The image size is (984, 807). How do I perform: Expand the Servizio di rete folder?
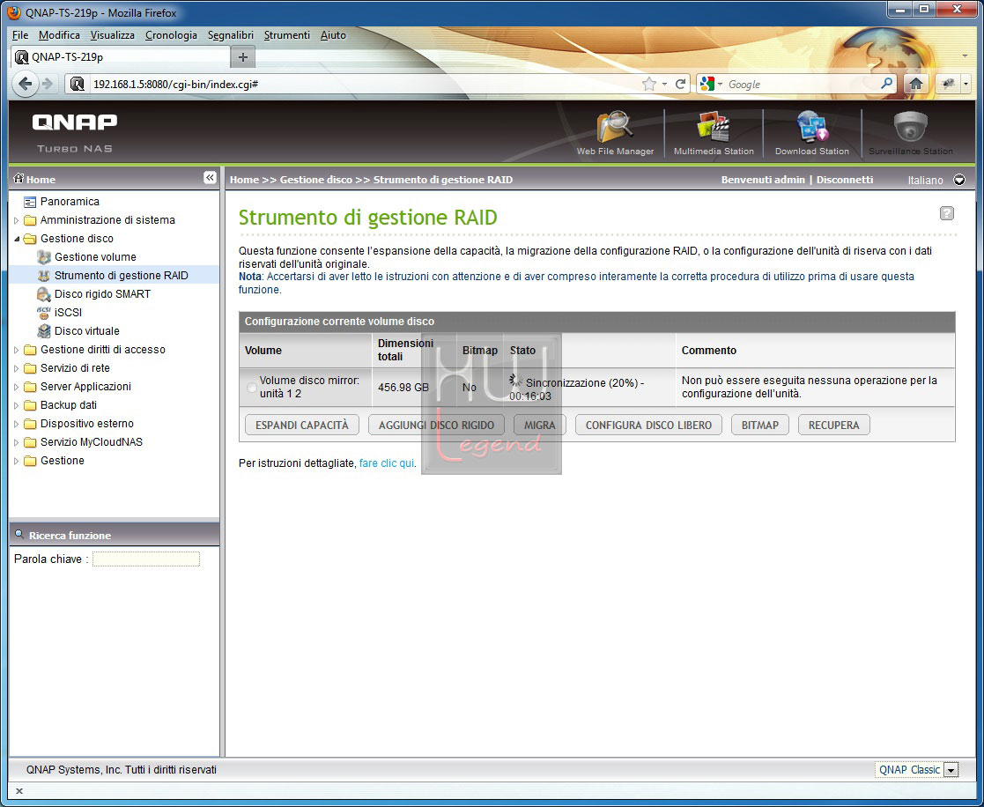click(17, 368)
